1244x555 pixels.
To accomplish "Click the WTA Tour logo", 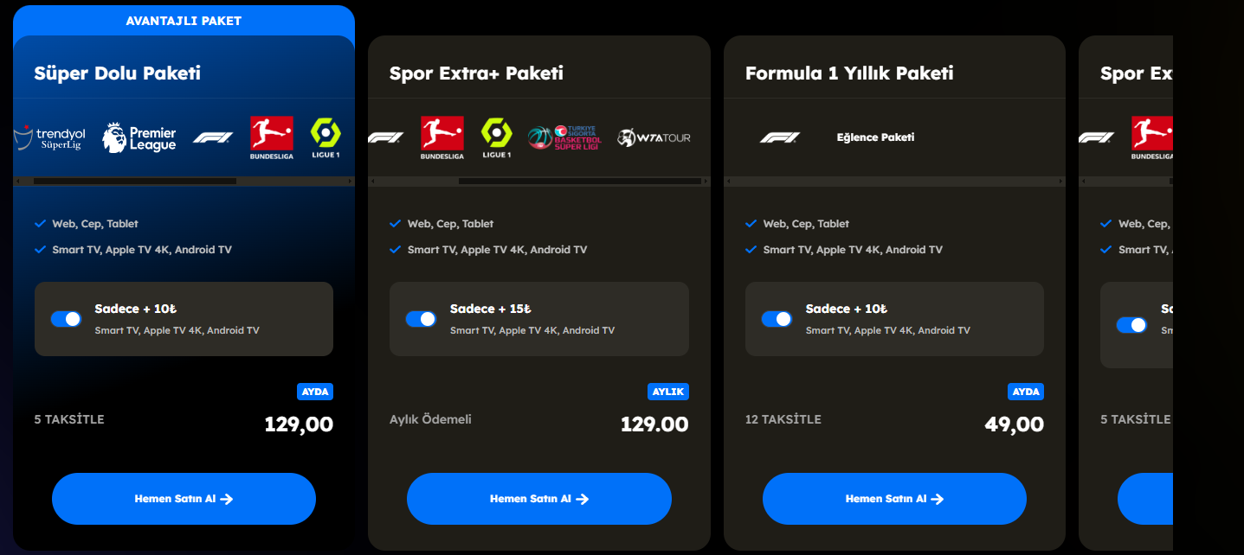I will [654, 137].
